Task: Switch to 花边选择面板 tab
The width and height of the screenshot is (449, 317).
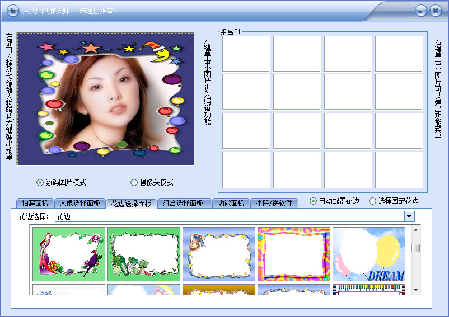Action: tap(131, 204)
